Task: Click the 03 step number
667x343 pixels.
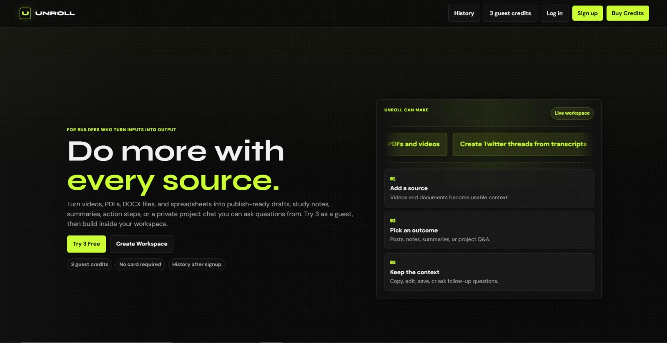Action: coord(393,263)
